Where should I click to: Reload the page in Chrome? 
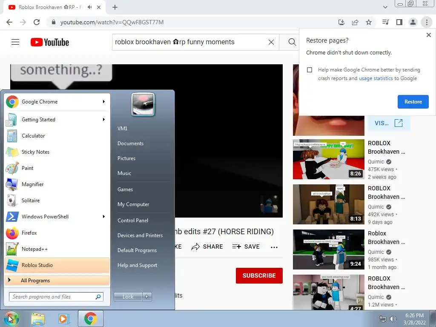[x=37, y=22]
